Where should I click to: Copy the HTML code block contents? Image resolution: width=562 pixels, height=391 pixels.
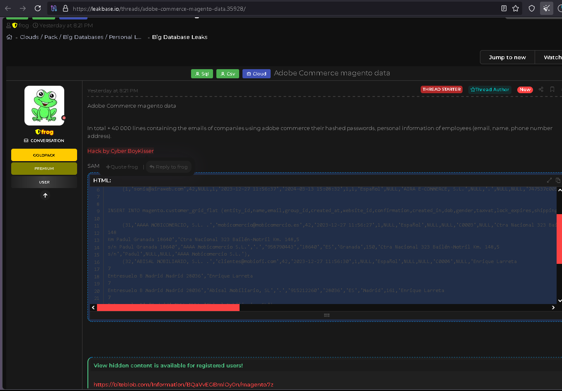(558, 180)
